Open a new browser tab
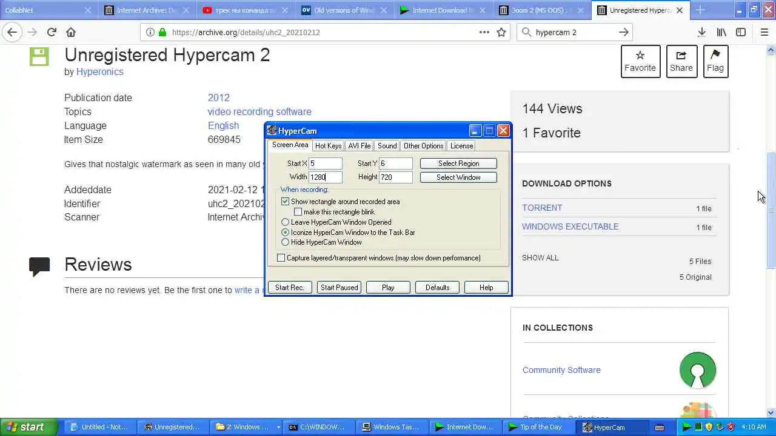The width and height of the screenshot is (776, 436). coord(700,10)
